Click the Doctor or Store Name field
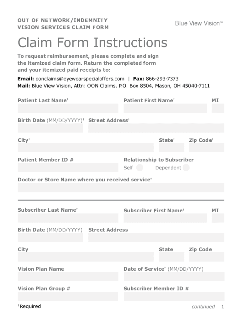 121,187
